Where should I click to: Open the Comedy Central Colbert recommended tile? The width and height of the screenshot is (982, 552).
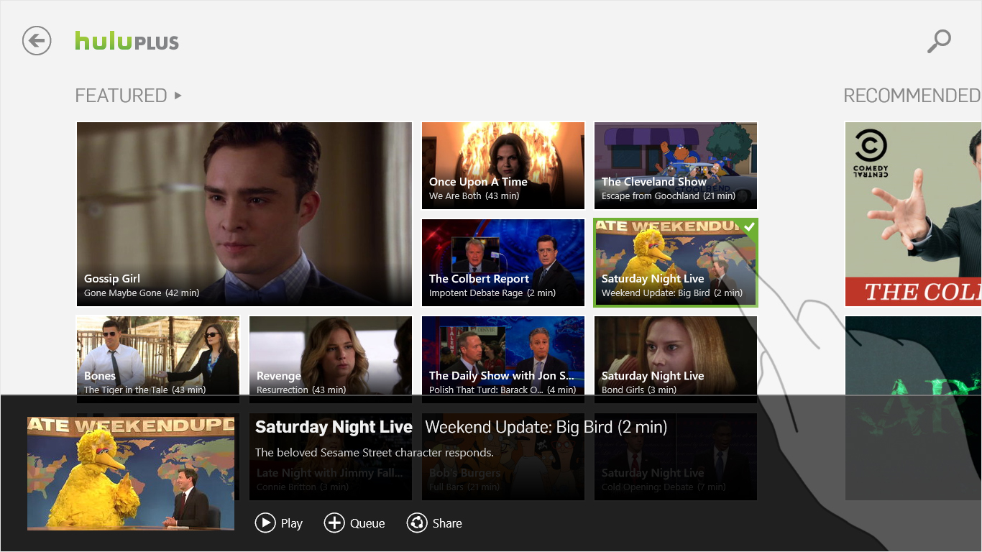point(913,214)
